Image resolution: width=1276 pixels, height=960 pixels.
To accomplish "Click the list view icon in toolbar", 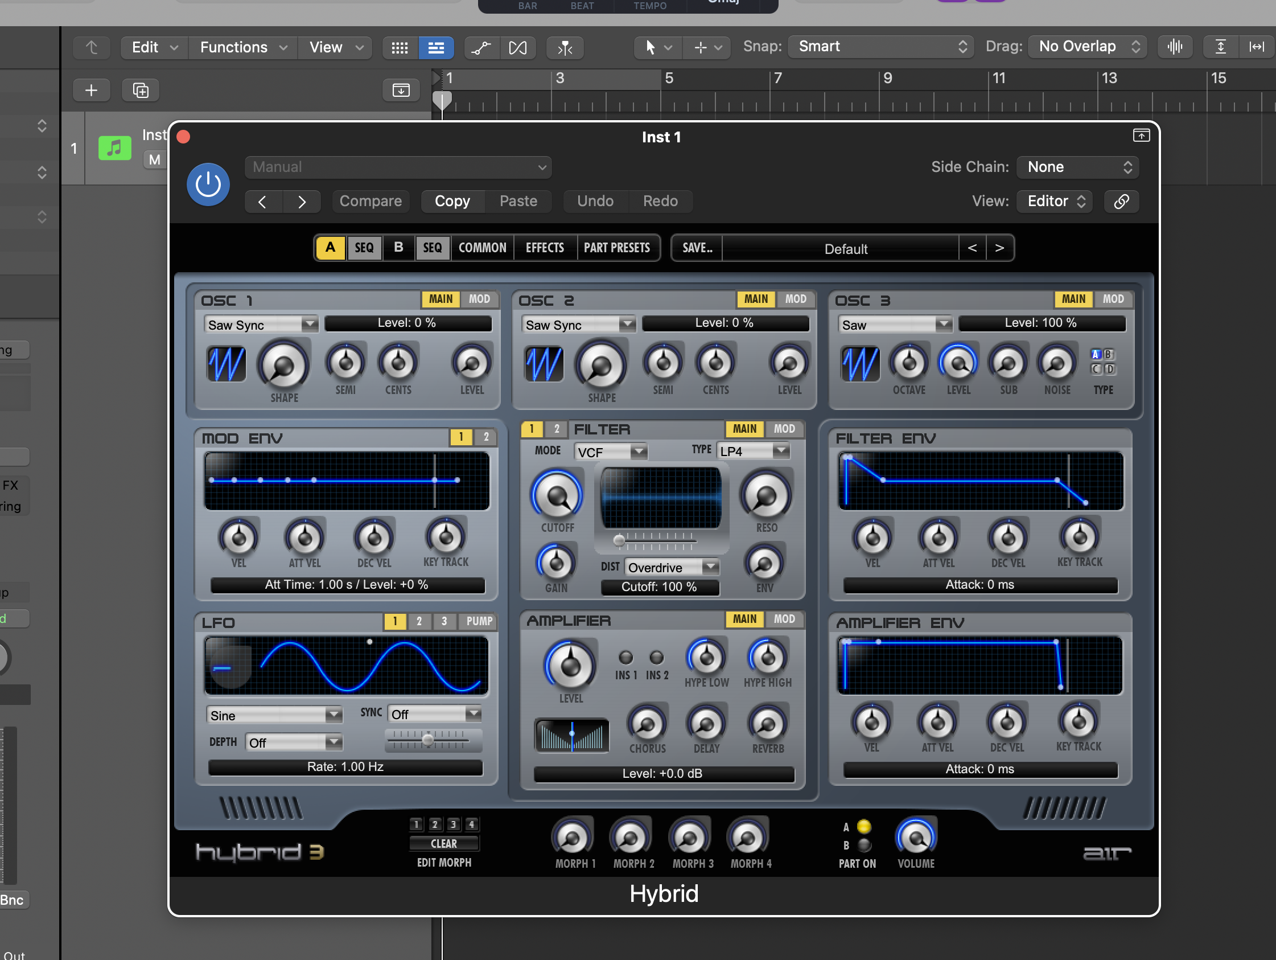I will 436,47.
